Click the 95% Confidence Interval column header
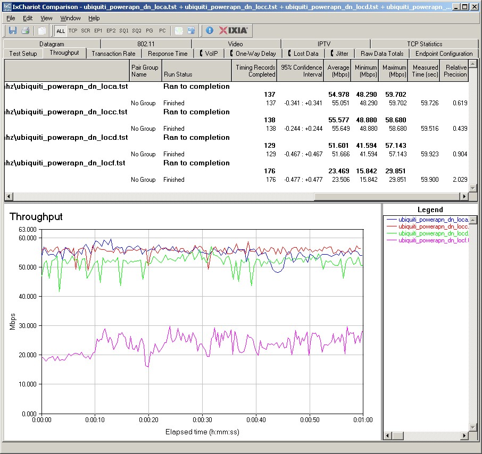Screen dimensions: 482x454 pyautogui.click(x=301, y=71)
